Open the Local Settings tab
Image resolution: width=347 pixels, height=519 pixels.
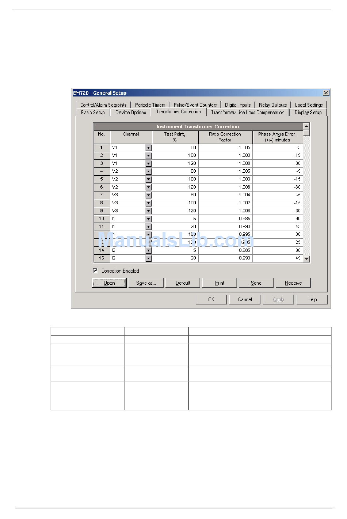tap(309, 105)
